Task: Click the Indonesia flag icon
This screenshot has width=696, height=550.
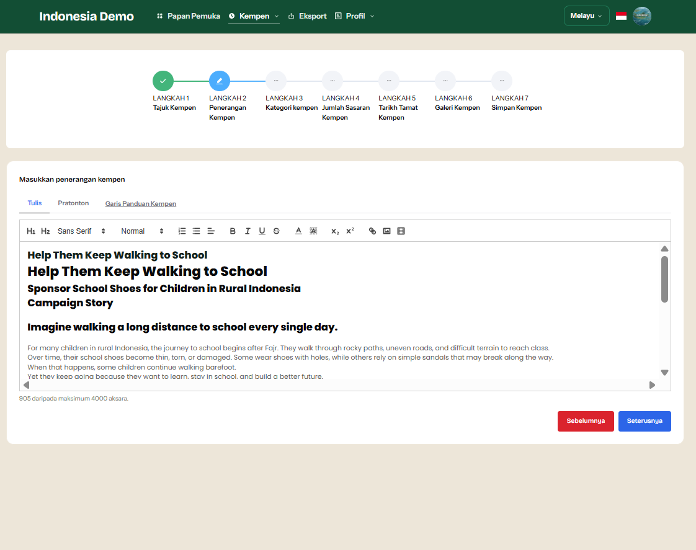Action: point(621,16)
